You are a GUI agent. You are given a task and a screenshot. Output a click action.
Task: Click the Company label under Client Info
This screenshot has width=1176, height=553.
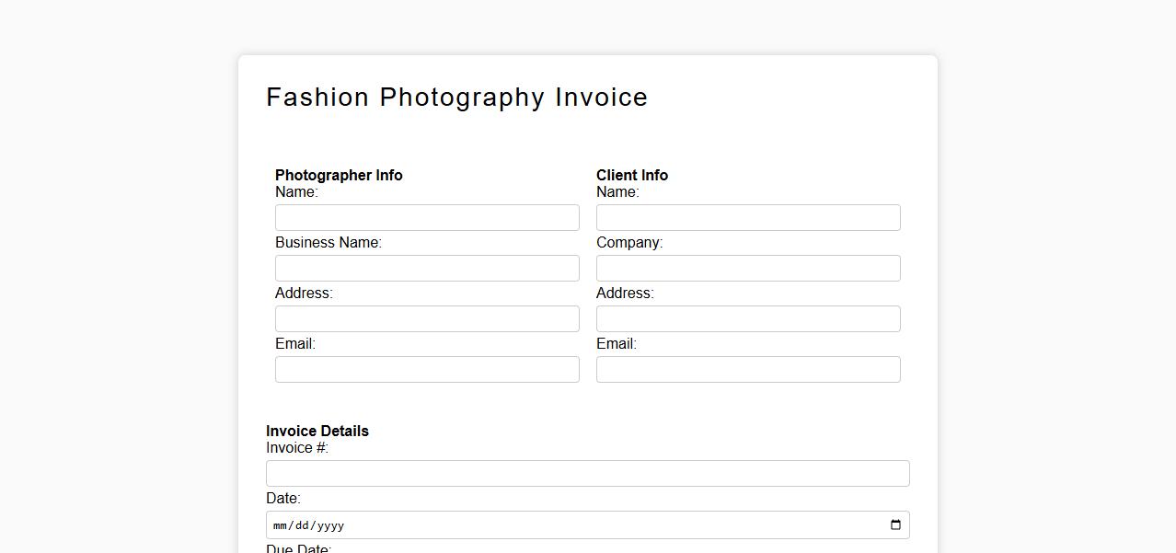[x=629, y=243]
